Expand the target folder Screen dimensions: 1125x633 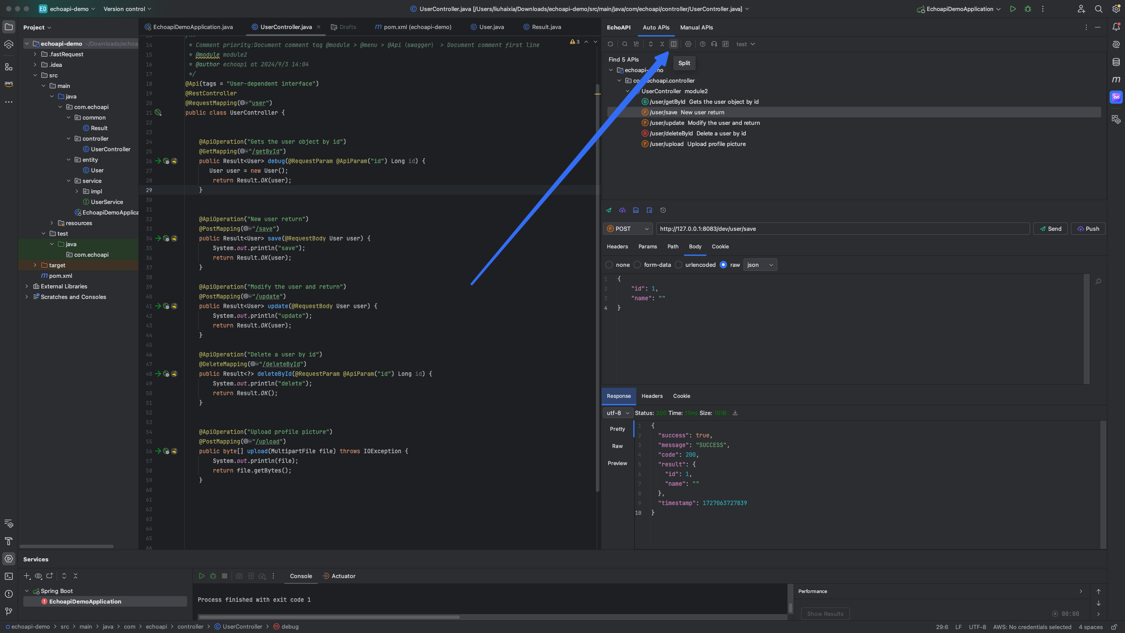coord(35,265)
